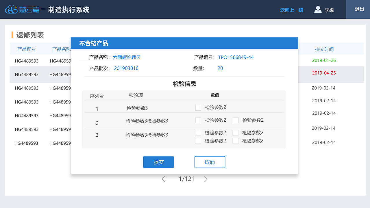
Task: Click the 不合格产品 dialog title
Action: [x=94, y=43]
